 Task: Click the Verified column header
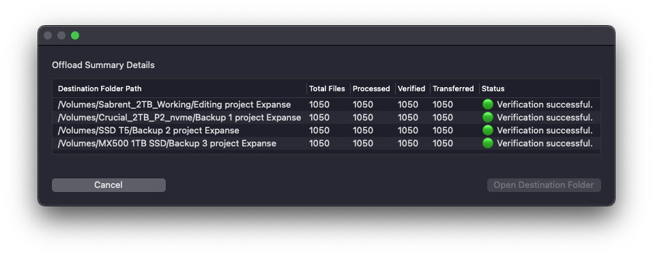pos(412,89)
